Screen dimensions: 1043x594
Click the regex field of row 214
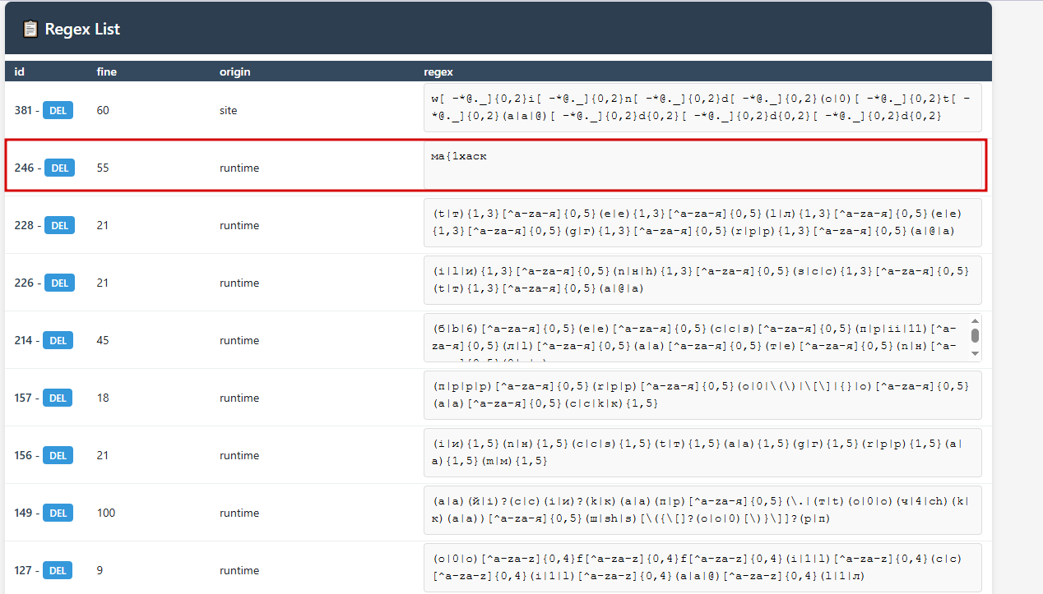pyautogui.click(x=702, y=338)
